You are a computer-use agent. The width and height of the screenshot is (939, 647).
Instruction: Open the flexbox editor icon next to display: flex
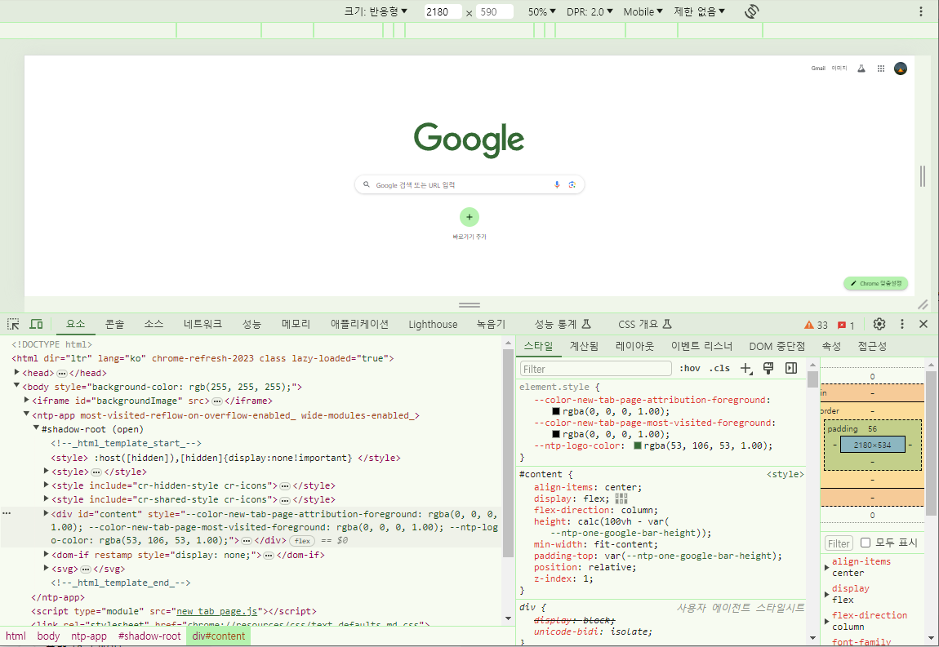621,499
